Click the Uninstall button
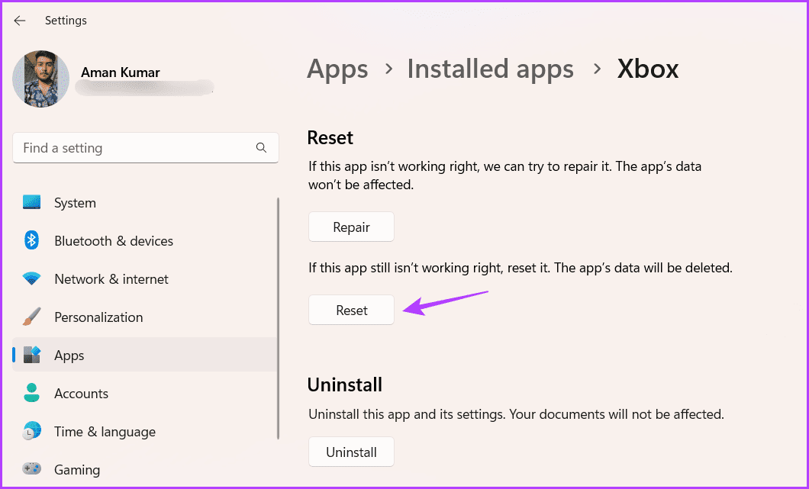Screen dimensions: 809x489 click(x=351, y=452)
